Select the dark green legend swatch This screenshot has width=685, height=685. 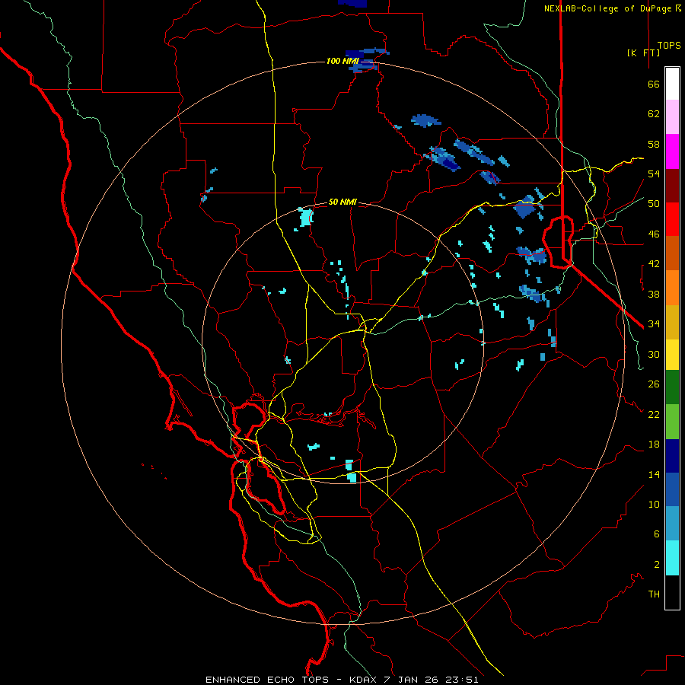point(672,387)
